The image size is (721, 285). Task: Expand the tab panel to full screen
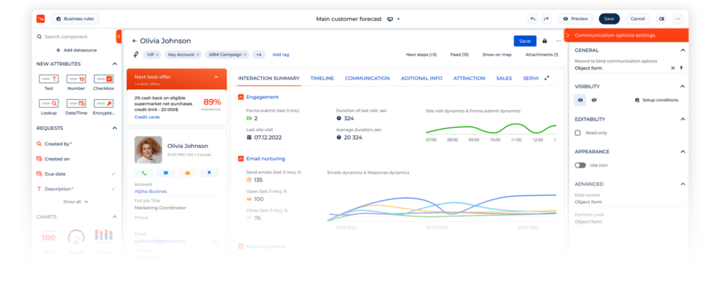pyautogui.click(x=547, y=78)
